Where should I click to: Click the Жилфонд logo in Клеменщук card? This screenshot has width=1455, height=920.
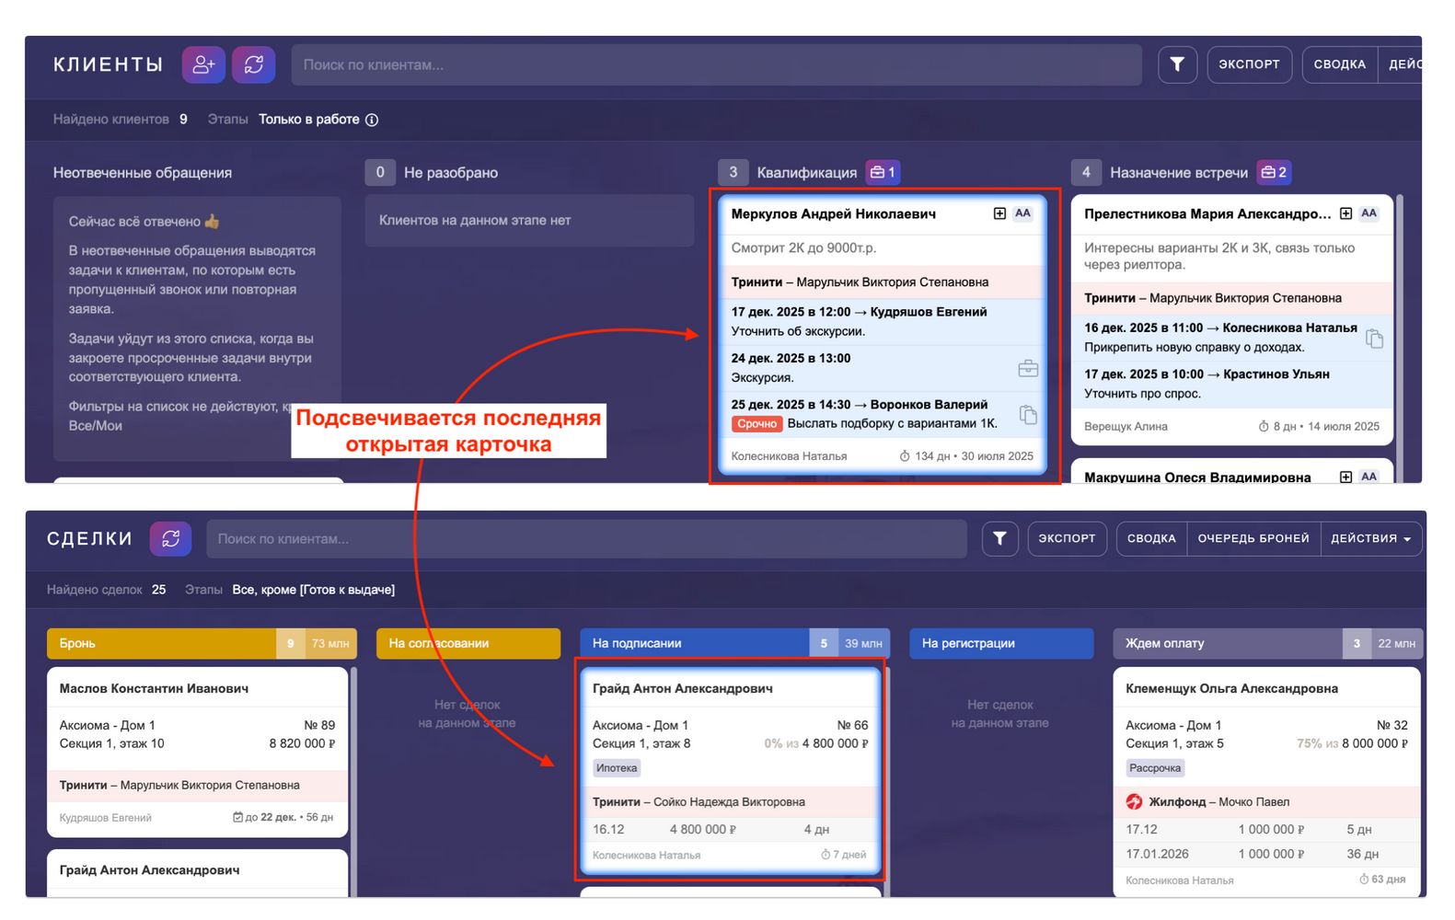[1134, 801]
